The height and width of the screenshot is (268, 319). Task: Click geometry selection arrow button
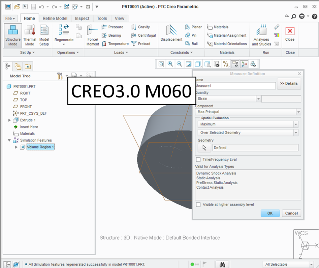(204, 148)
